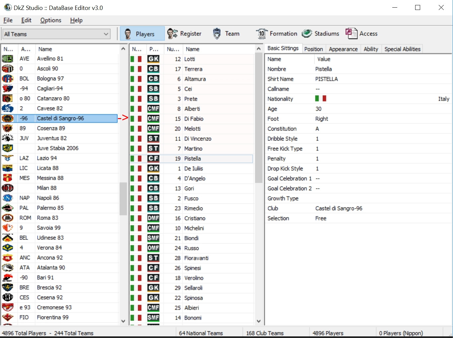
Task: Click the Catanzaro 80 team crest icon
Action: tap(8, 99)
